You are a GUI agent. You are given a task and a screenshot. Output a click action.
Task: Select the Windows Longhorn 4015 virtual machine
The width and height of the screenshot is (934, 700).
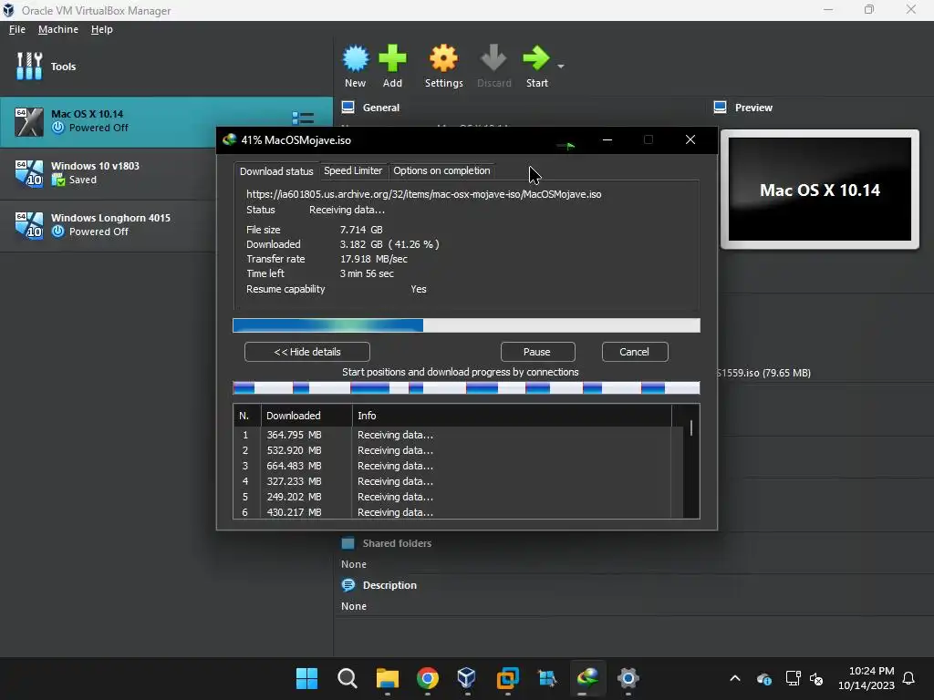coord(108,225)
